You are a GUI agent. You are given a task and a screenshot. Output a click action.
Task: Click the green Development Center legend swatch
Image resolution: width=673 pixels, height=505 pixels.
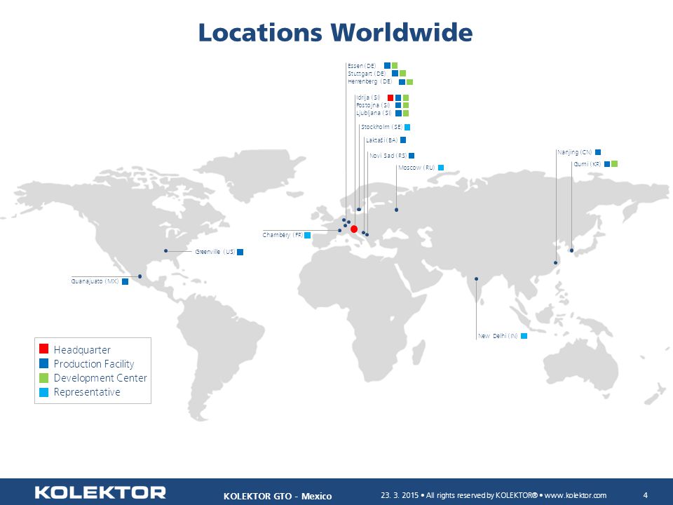pyautogui.click(x=43, y=378)
